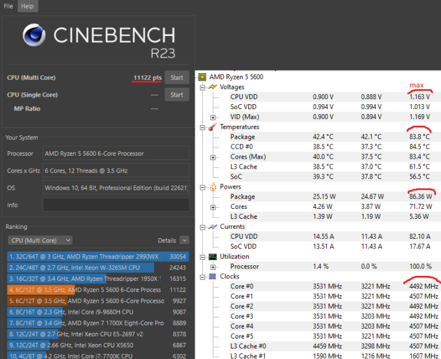Click the Utilization monitor icon
441x359 pixels.
click(x=213, y=257)
